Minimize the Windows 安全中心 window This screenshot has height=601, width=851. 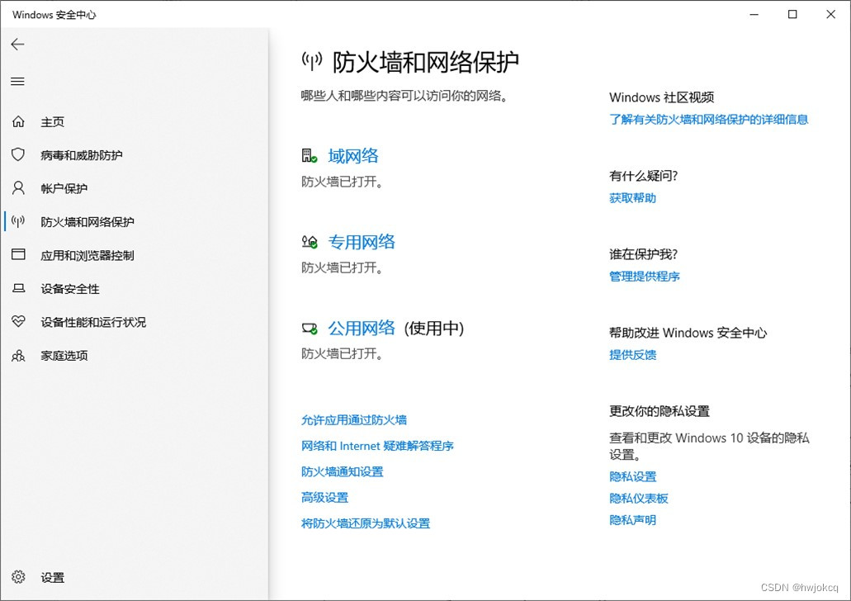pos(754,14)
